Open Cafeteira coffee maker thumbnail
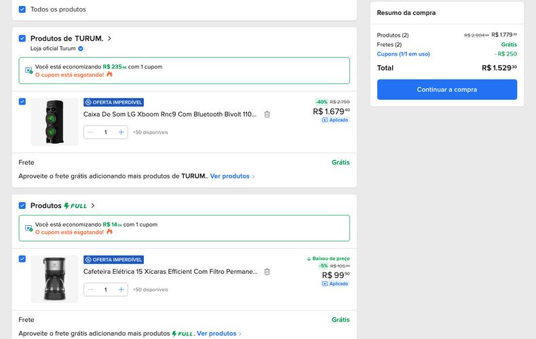536x339 pixels. click(x=55, y=279)
